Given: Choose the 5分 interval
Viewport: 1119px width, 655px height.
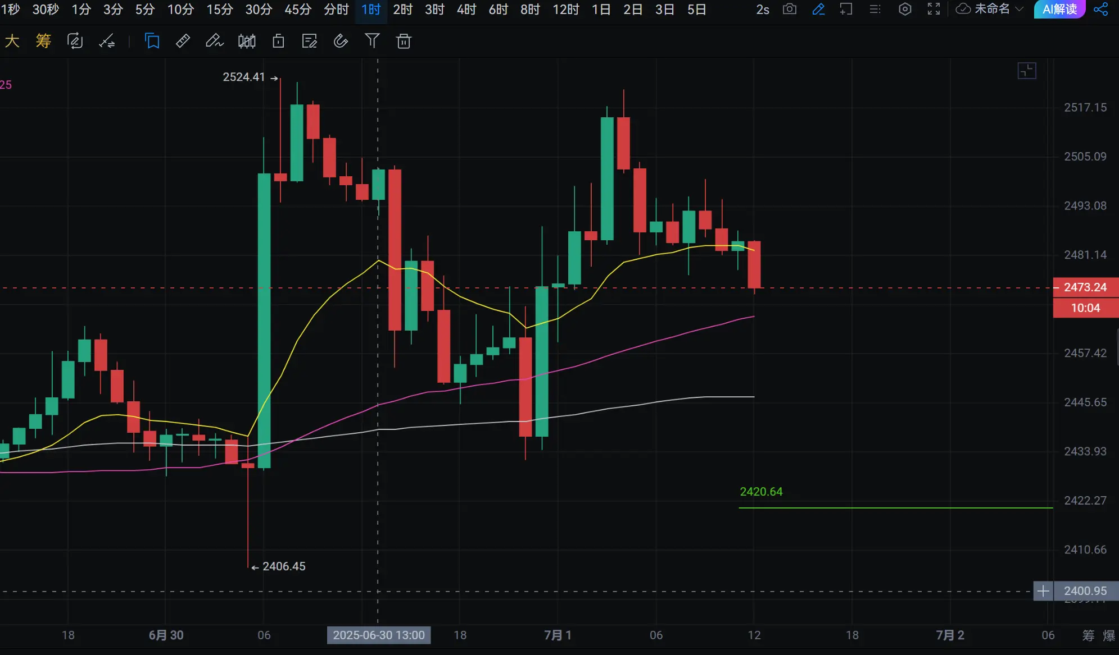Looking at the screenshot, I should pos(145,10).
